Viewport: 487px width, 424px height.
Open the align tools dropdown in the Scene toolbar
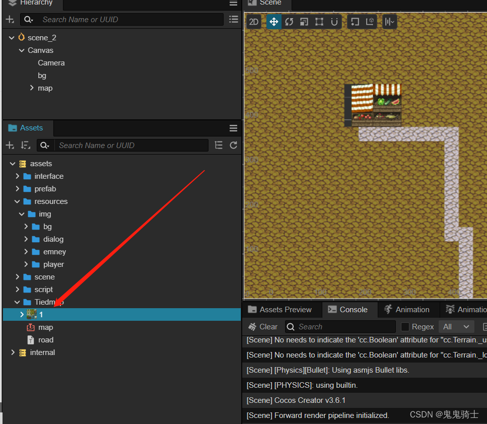(389, 22)
